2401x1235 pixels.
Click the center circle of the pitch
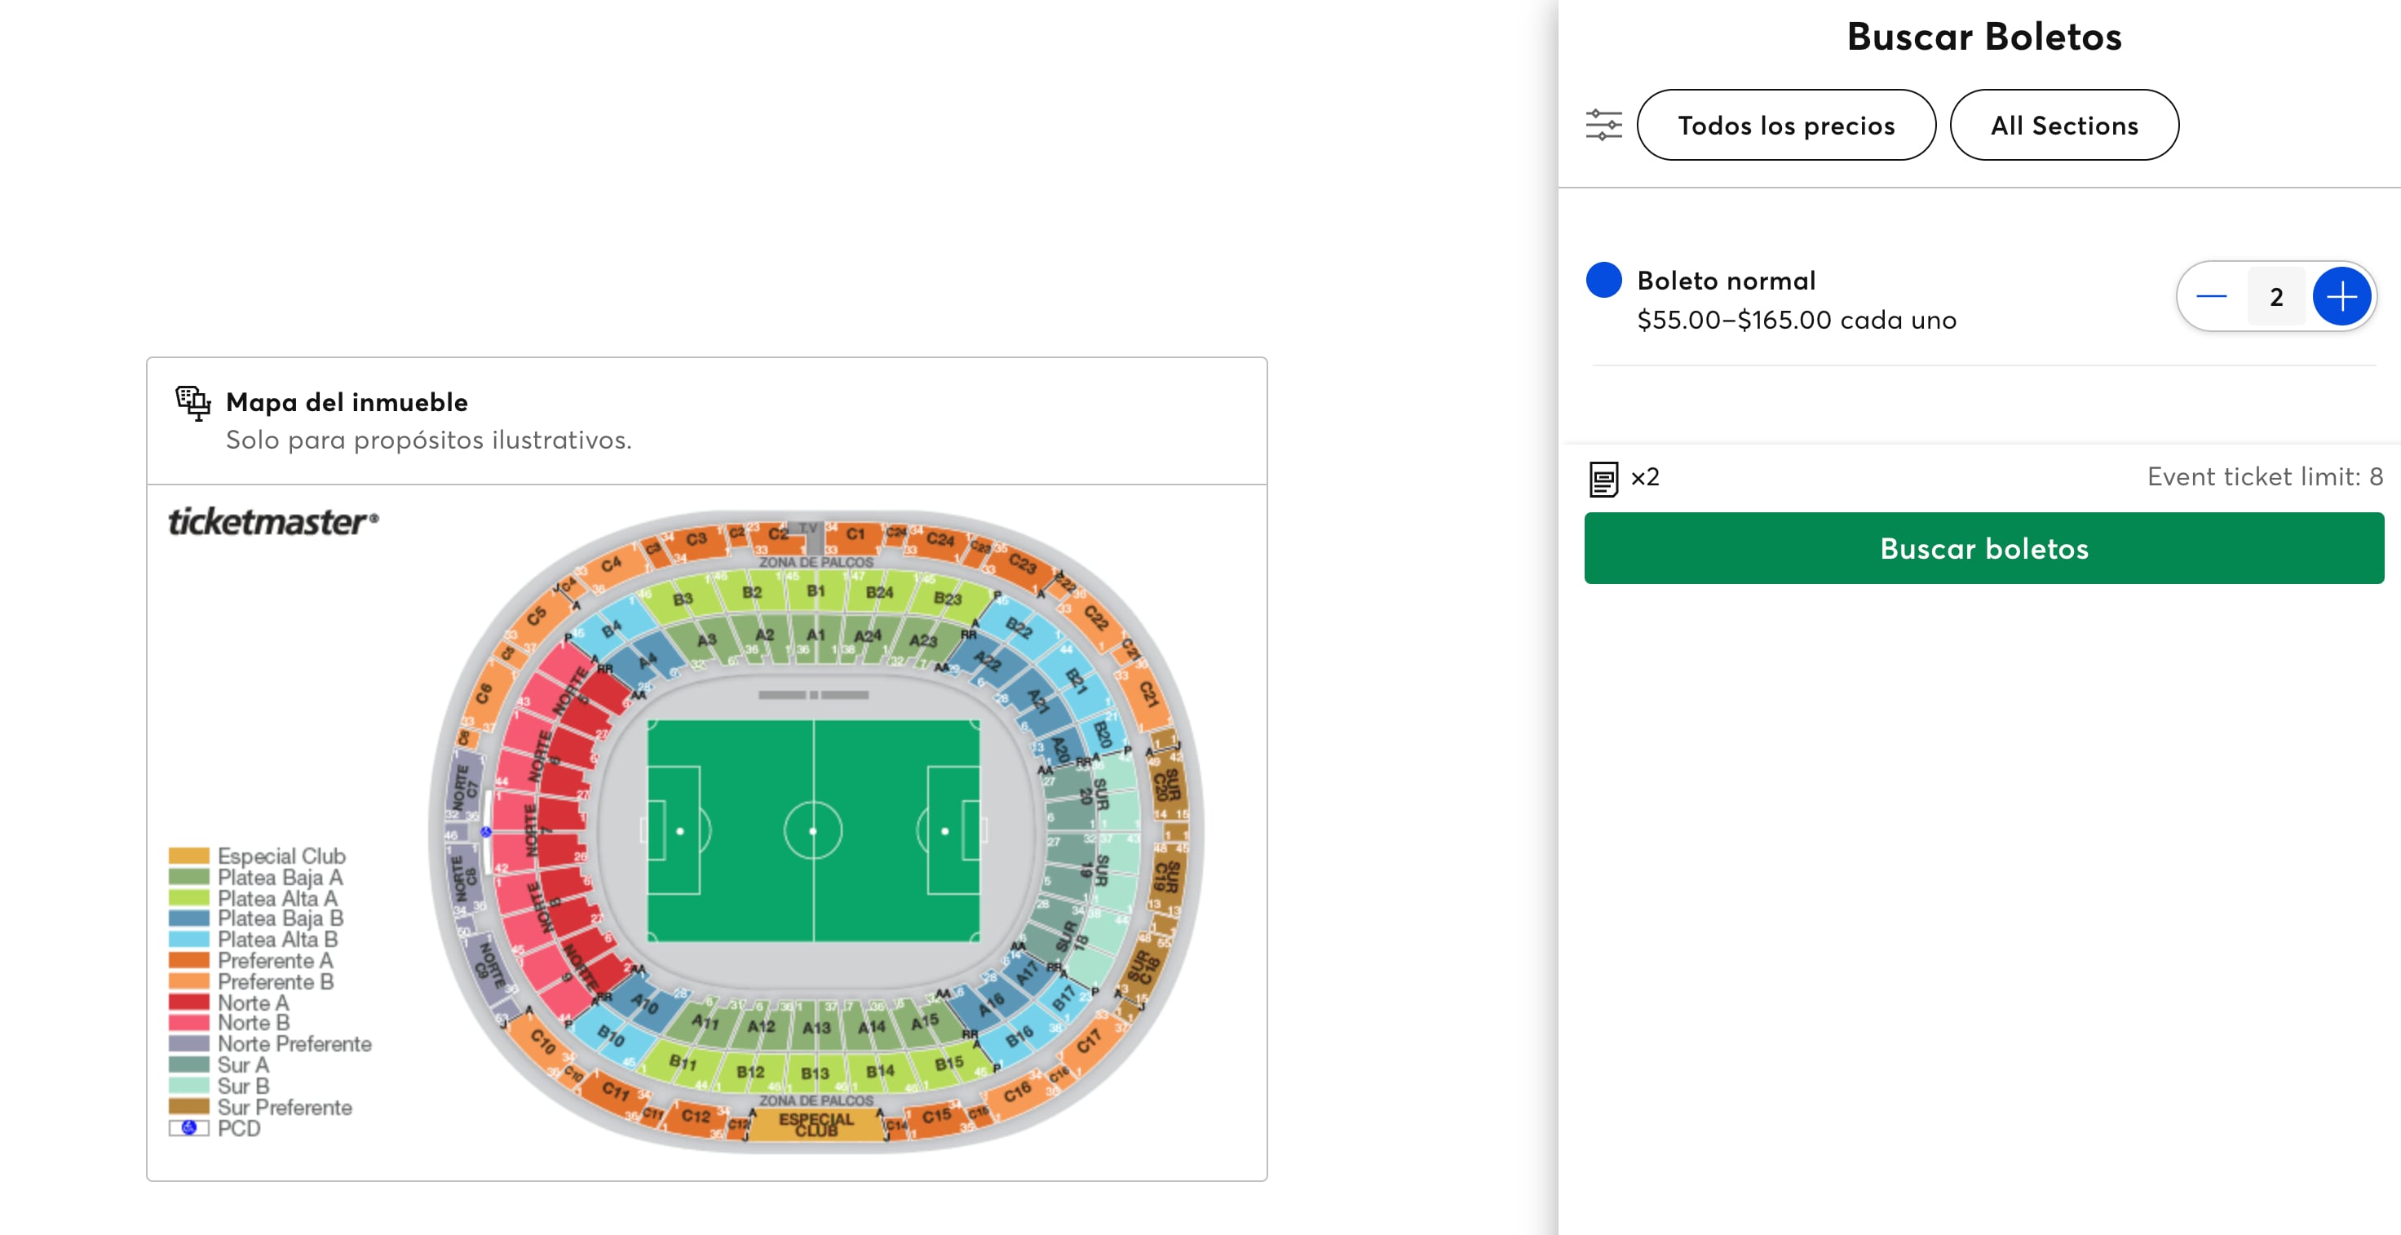[813, 830]
